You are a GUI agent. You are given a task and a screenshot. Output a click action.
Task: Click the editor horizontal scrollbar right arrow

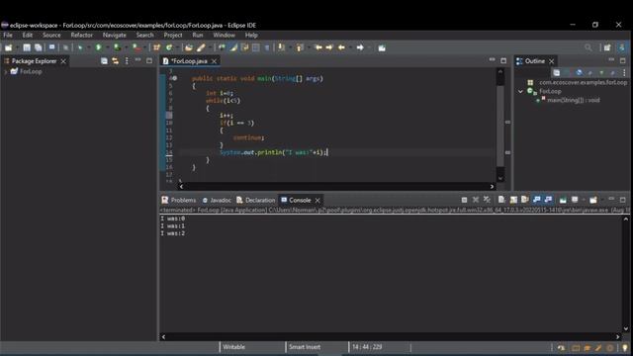pos(492,187)
